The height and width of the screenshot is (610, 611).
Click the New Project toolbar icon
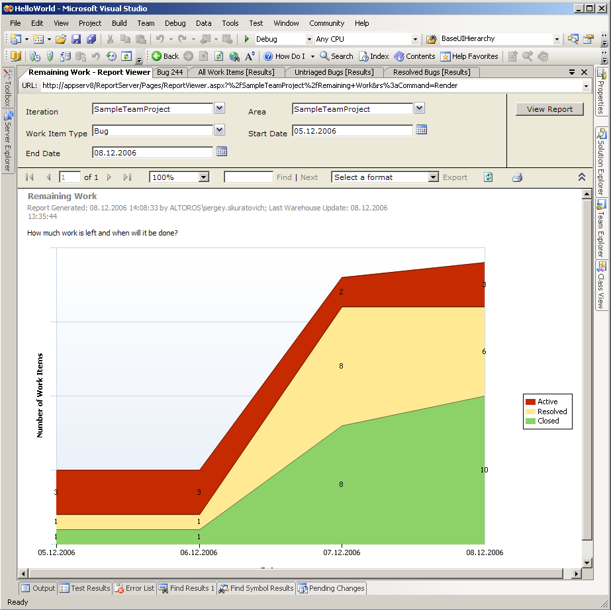click(x=16, y=39)
